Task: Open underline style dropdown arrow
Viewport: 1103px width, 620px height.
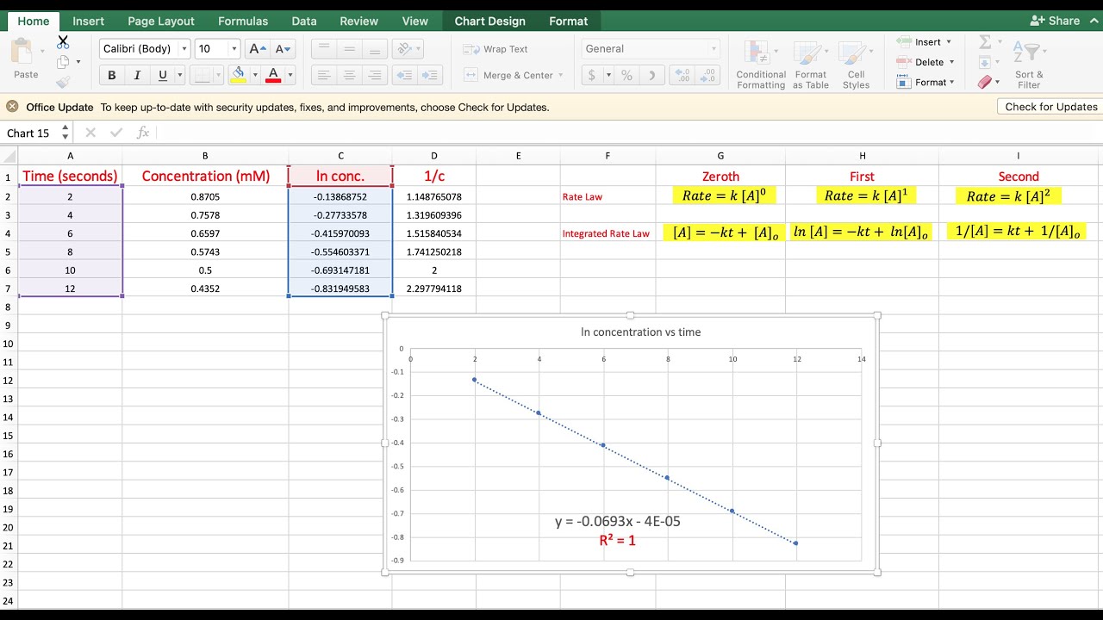Action: tap(180, 76)
